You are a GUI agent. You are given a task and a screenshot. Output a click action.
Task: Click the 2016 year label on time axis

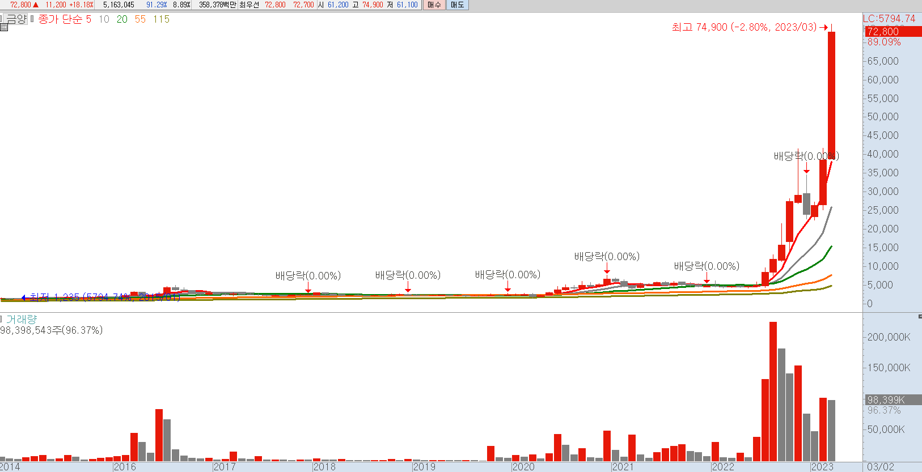125,467
